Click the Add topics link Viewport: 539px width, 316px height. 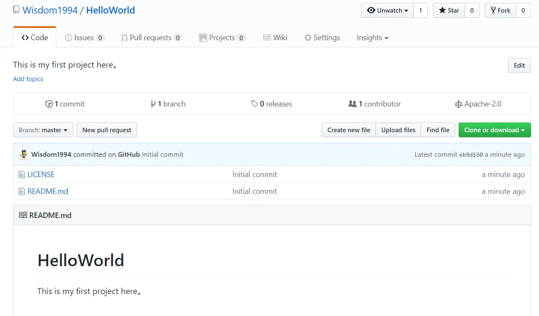28,79
